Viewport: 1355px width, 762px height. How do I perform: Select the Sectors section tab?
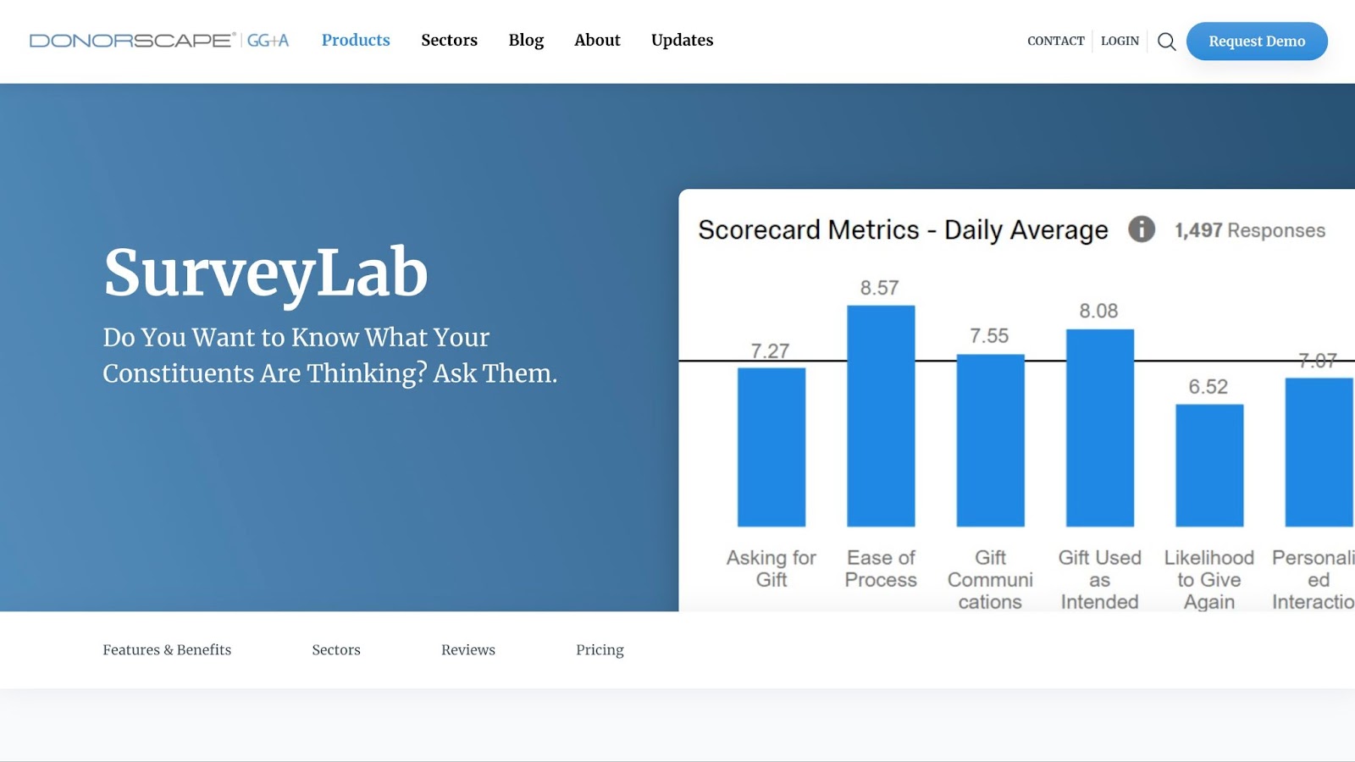[336, 649]
